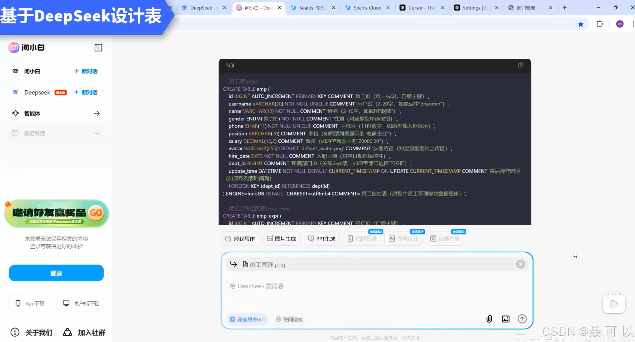Click the 视频生成 button
The width and height of the screenshot is (635, 342).
pyautogui.click(x=445, y=239)
